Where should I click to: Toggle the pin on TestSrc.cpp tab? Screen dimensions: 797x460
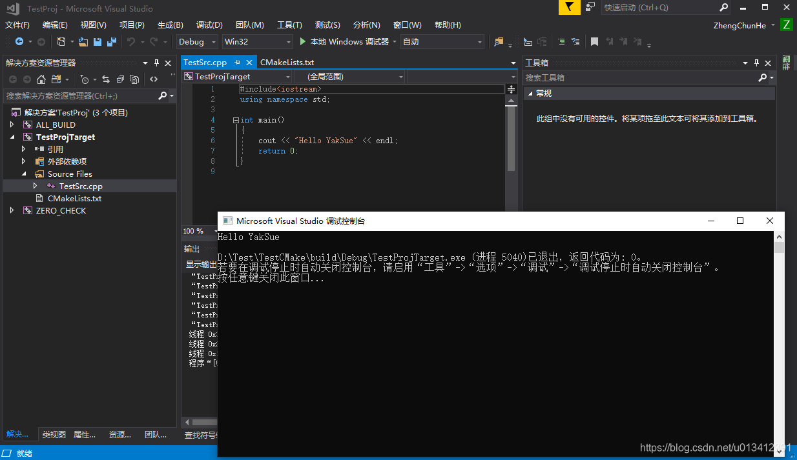[x=236, y=63]
